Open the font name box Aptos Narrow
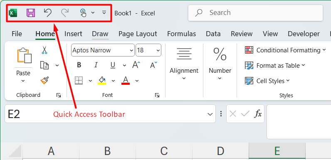This screenshot has height=160, width=331. coord(103,50)
